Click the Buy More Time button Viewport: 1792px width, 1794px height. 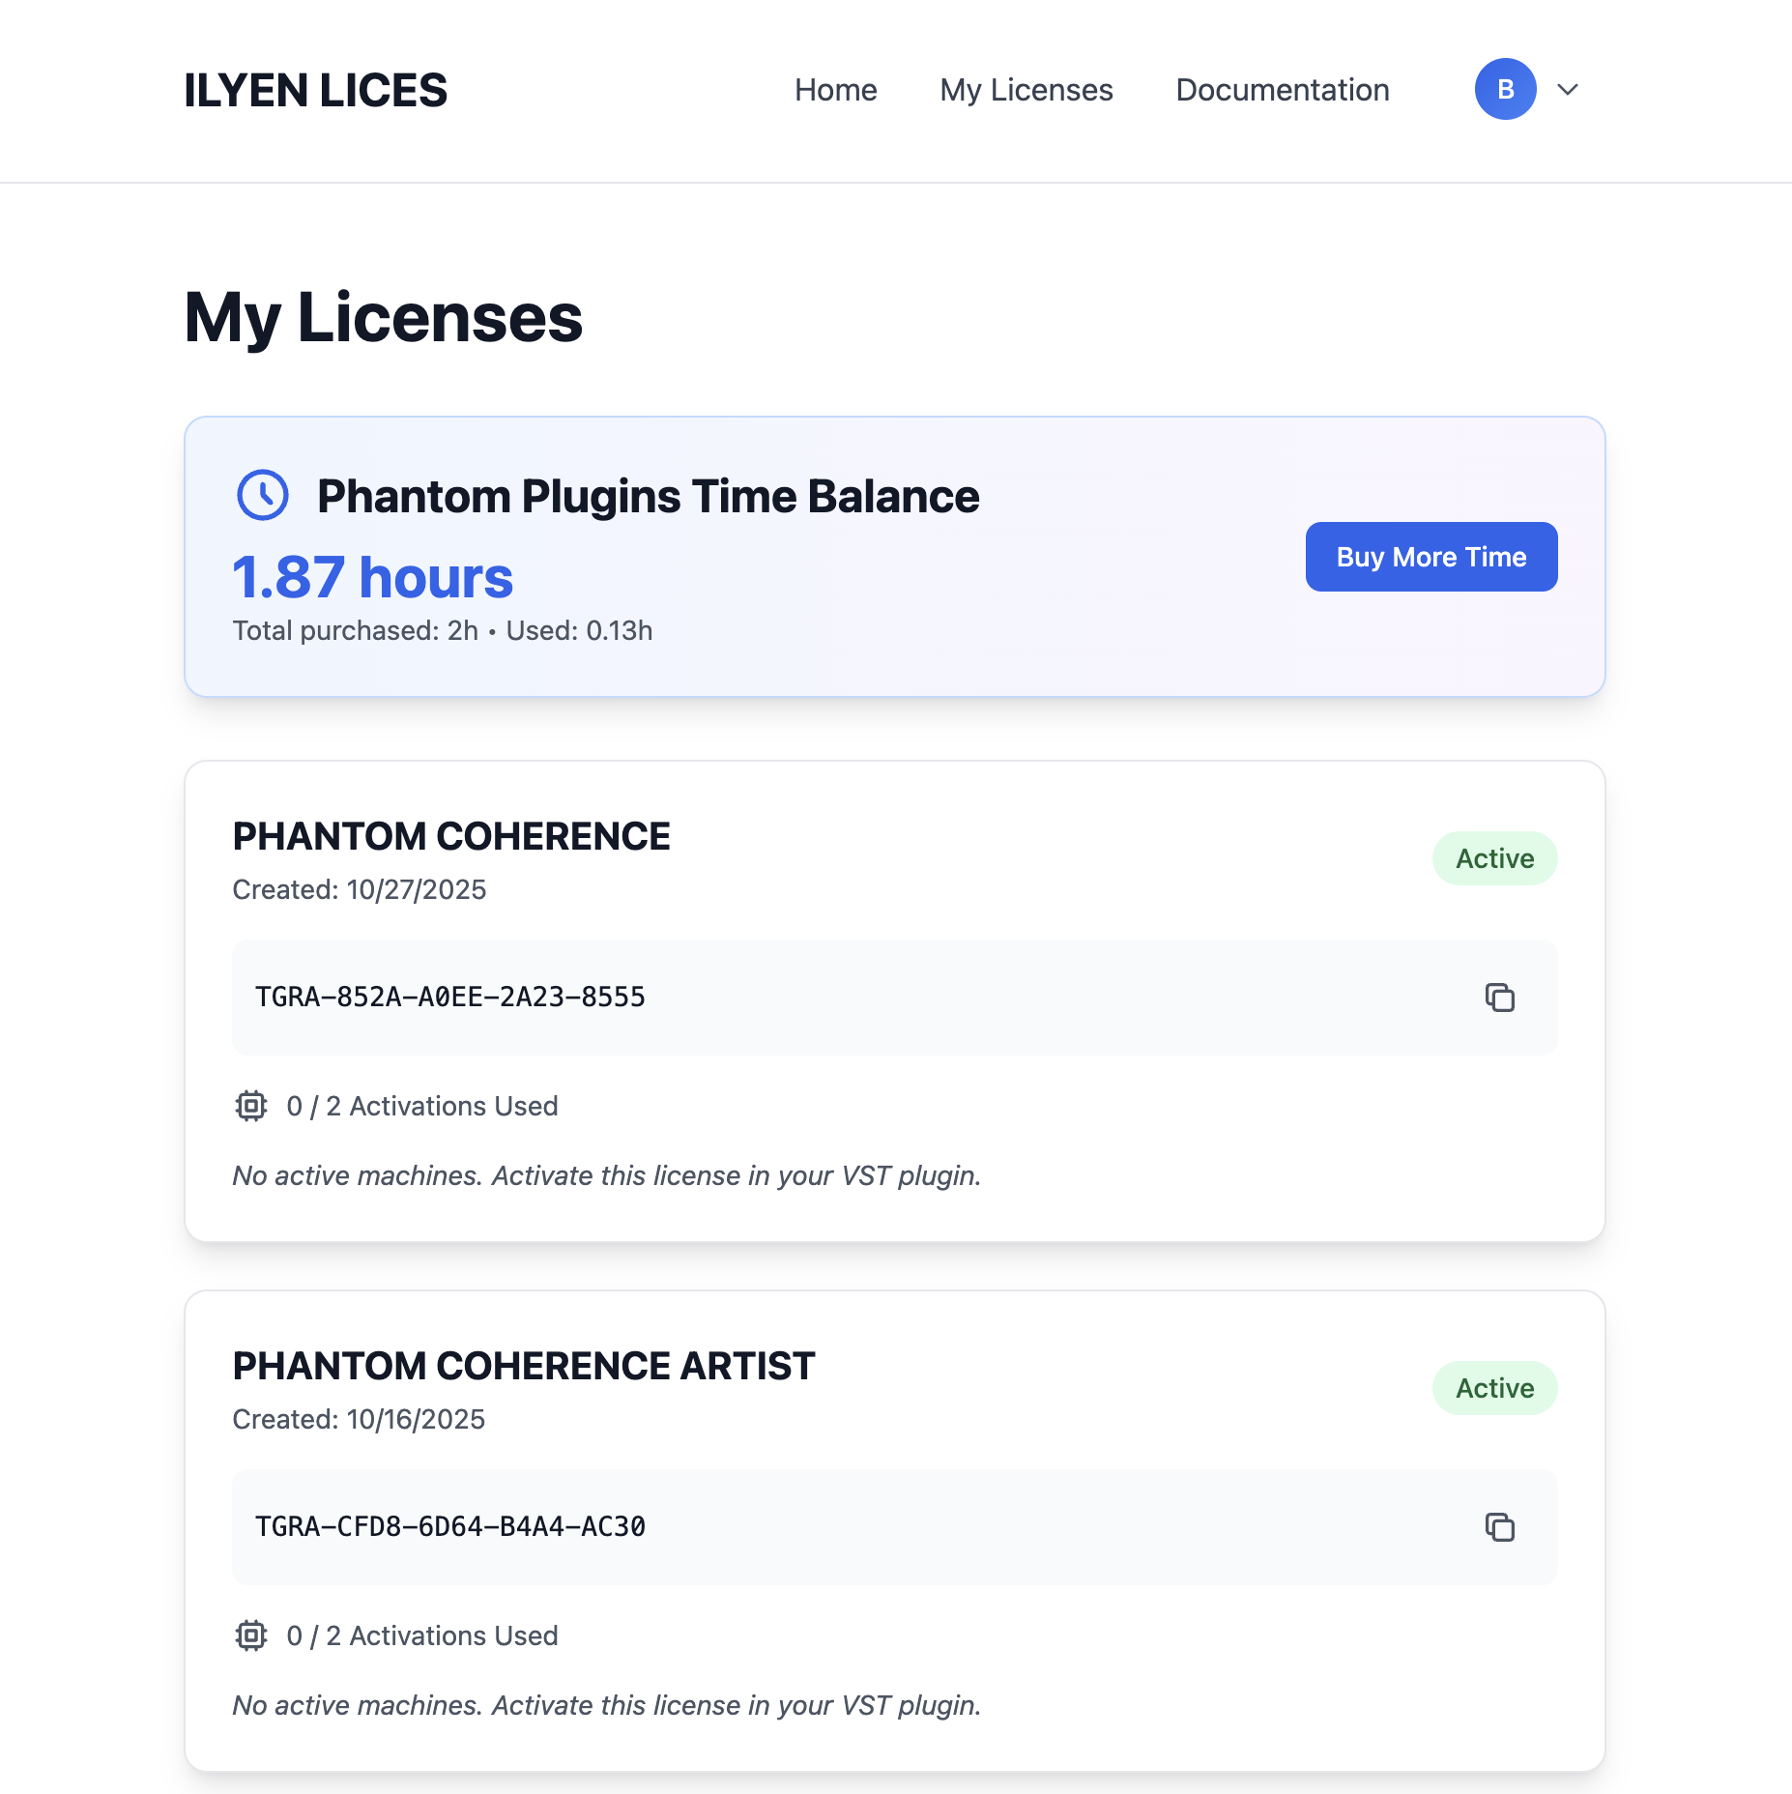(1431, 557)
